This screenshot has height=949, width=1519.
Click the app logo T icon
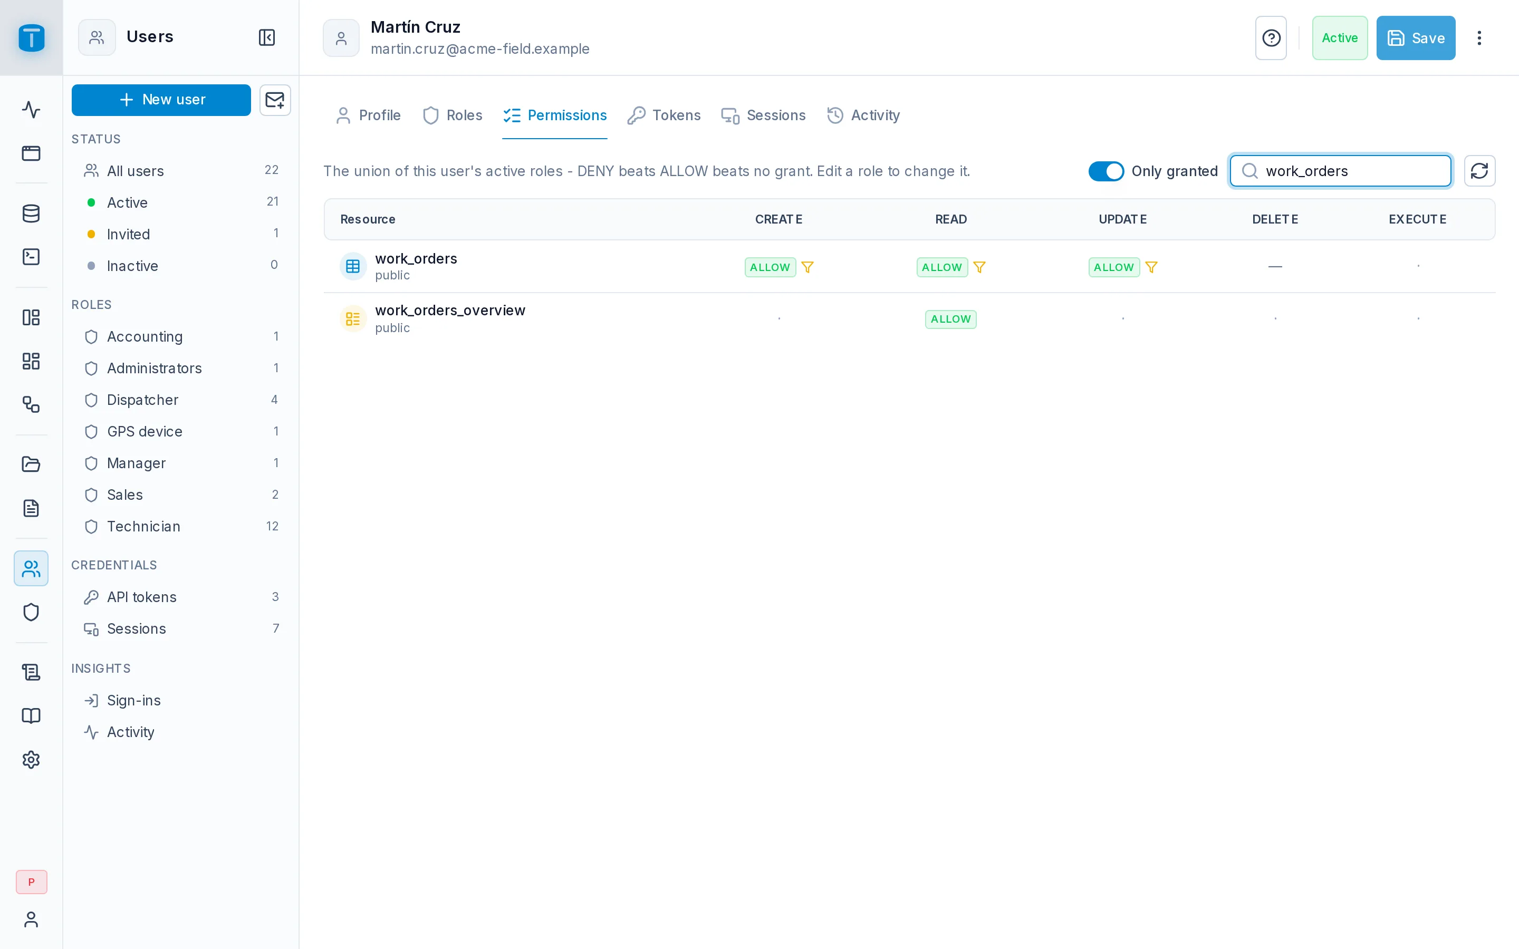click(x=32, y=37)
